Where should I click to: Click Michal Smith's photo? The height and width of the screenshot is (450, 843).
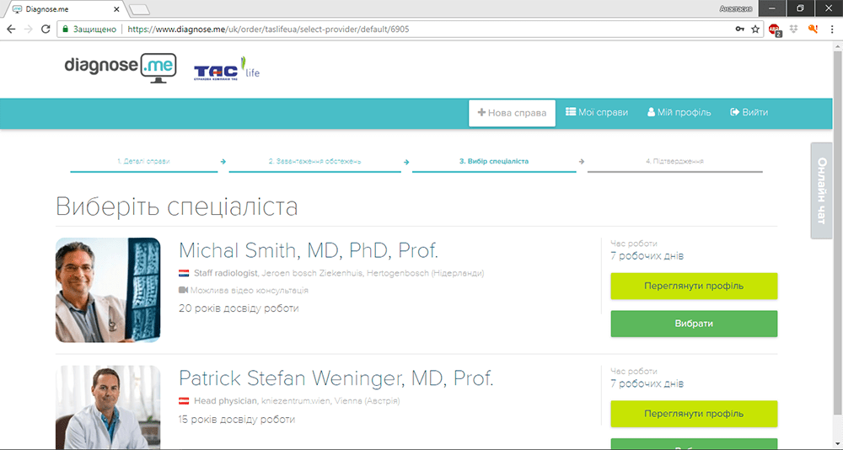108,290
